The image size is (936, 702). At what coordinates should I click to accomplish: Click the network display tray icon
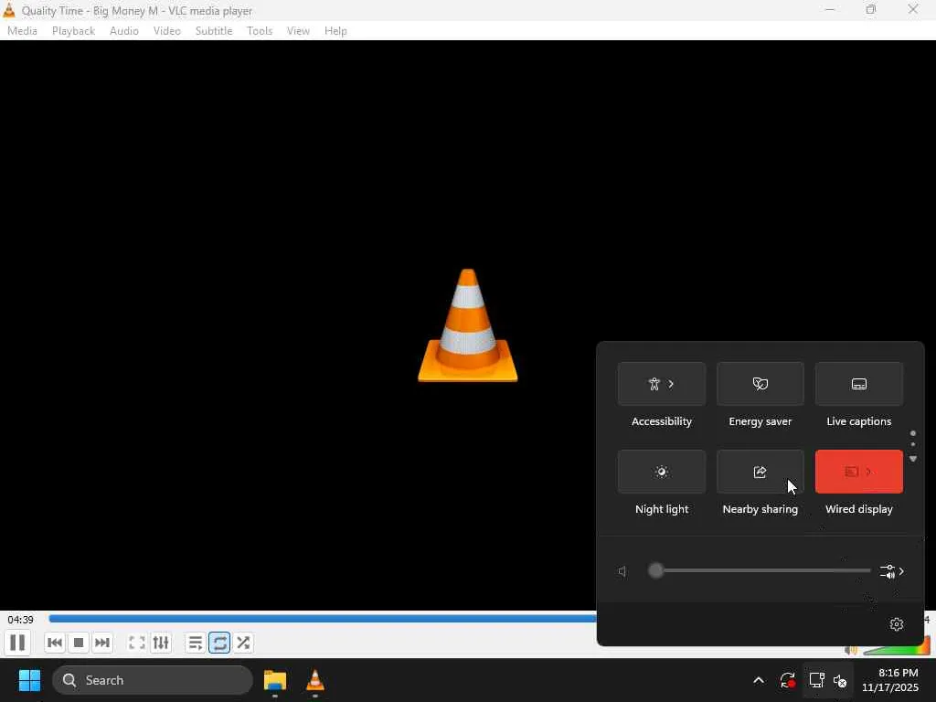click(x=816, y=680)
